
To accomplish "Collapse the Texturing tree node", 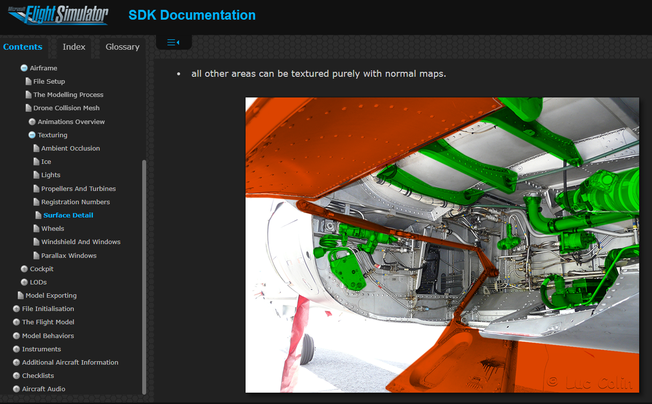I will click(x=32, y=135).
